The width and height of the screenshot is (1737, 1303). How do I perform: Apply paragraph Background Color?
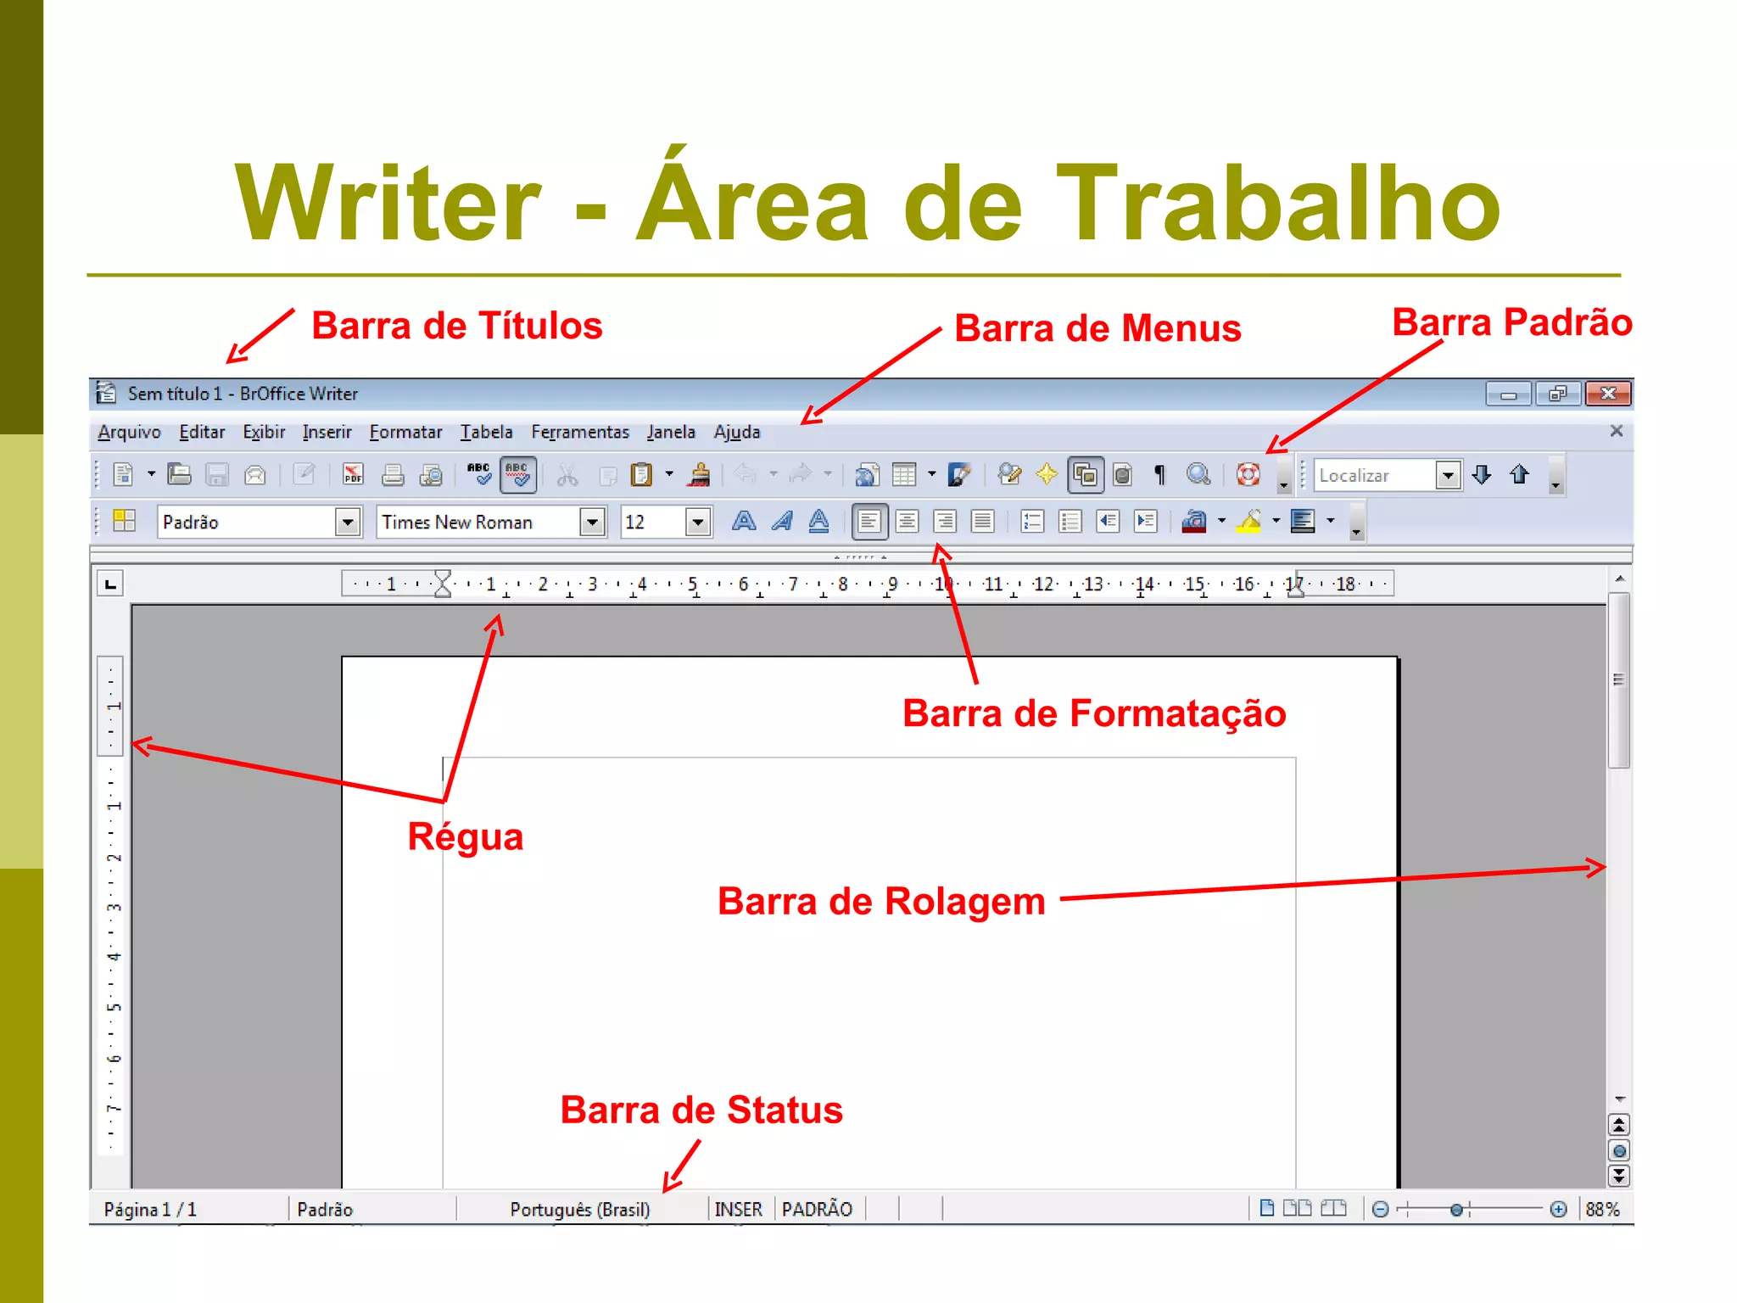coord(1304,521)
